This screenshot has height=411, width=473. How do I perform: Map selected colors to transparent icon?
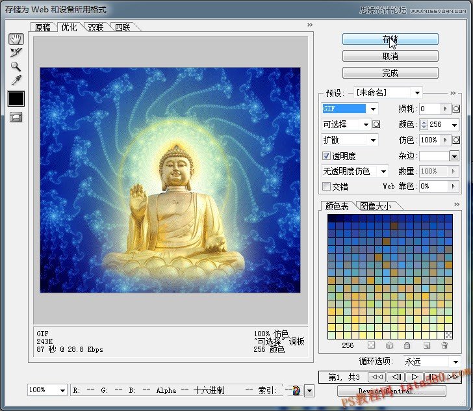click(x=372, y=345)
